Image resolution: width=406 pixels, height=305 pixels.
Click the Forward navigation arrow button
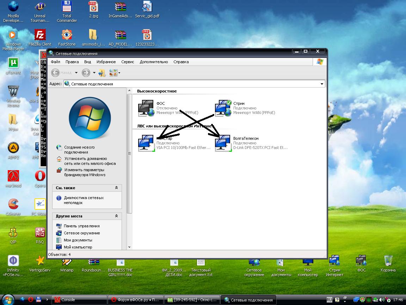coord(86,73)
